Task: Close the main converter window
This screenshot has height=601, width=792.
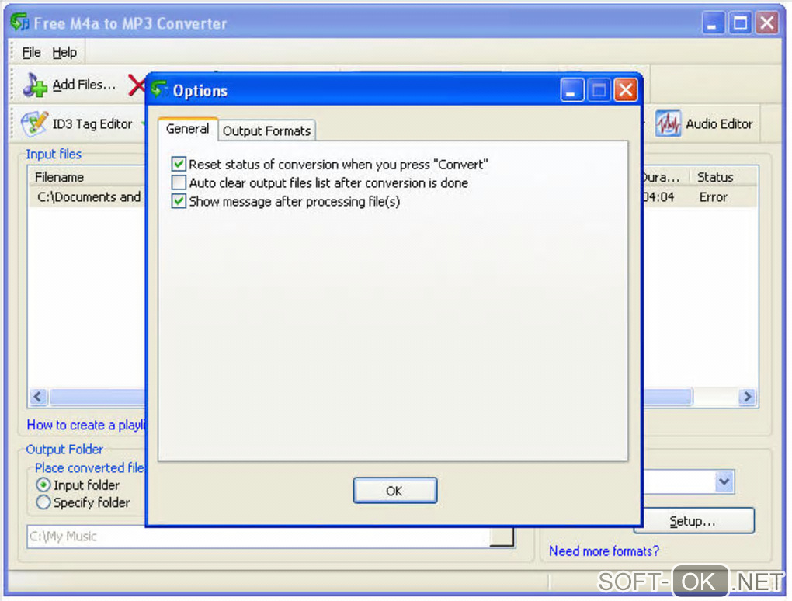Action: [x=766, y=23]
